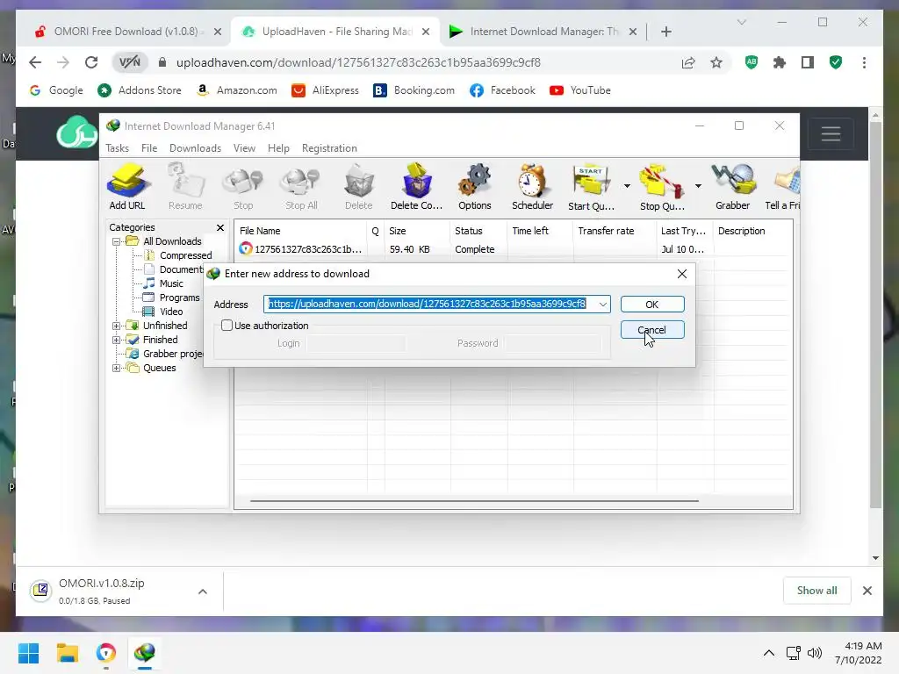Image resolution: width=899 pixels, height=674 pixels.
Task: Open the Scheduler clock icon
Action: [x=533, y=186]
